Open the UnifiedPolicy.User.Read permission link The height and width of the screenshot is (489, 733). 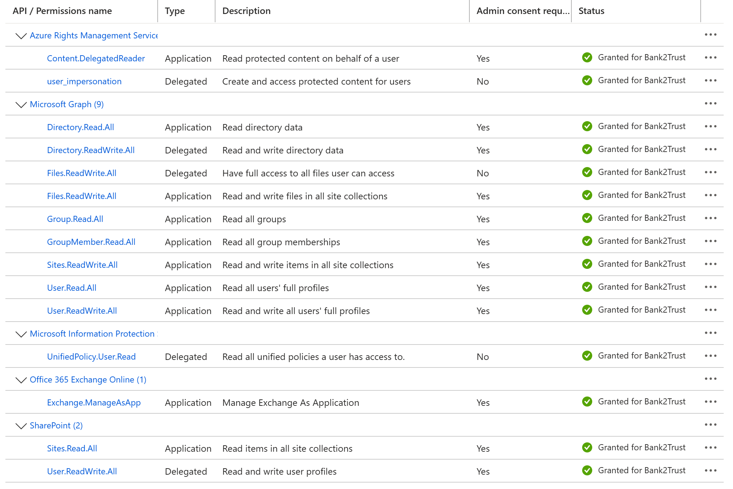click(x=91, y=357)
